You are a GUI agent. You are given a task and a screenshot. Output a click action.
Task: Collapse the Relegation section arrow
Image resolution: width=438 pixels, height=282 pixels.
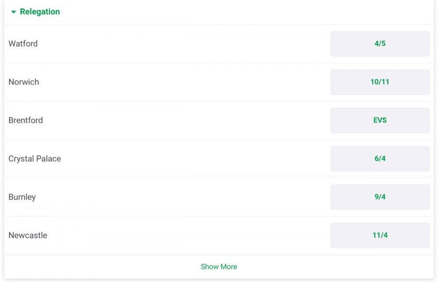pyautogui.click(x=14, y=12)
